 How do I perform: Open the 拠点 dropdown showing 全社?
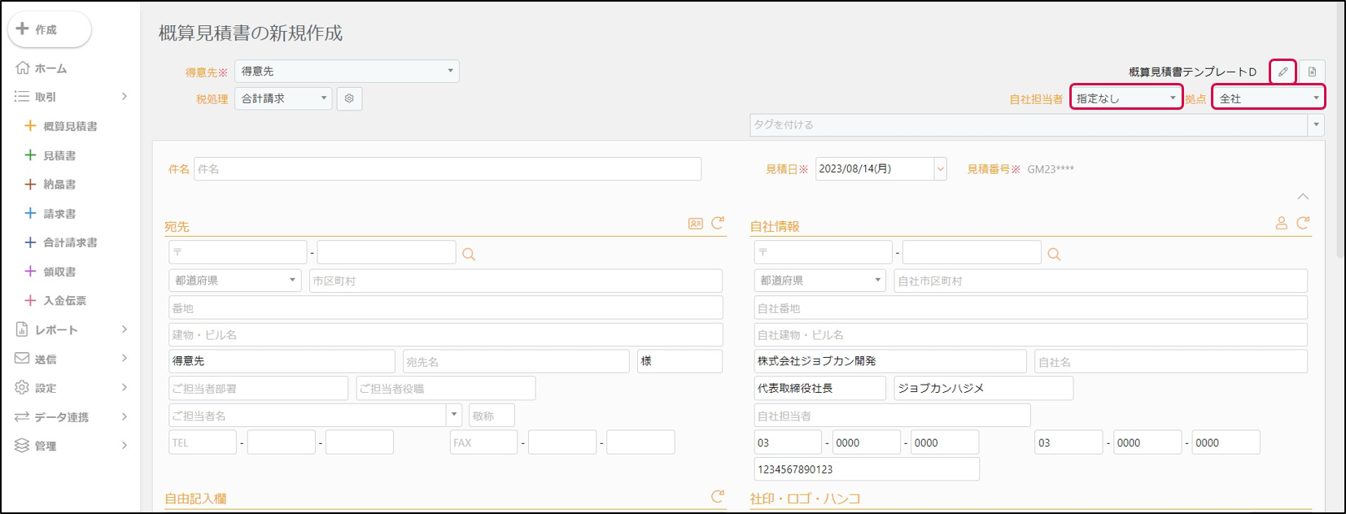coord(1268,98)
